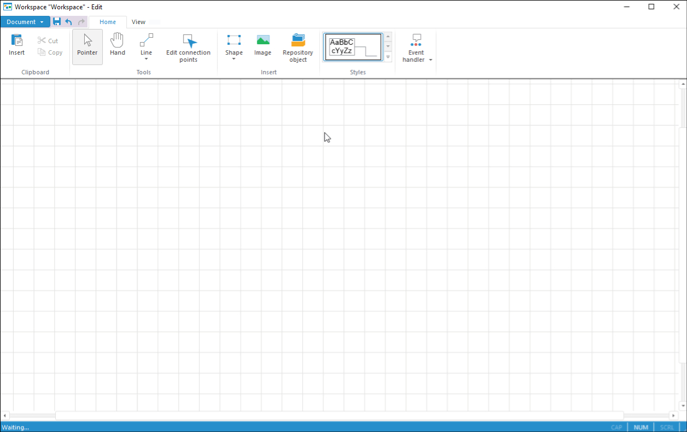Close the Workspace window

pos(676,7)
